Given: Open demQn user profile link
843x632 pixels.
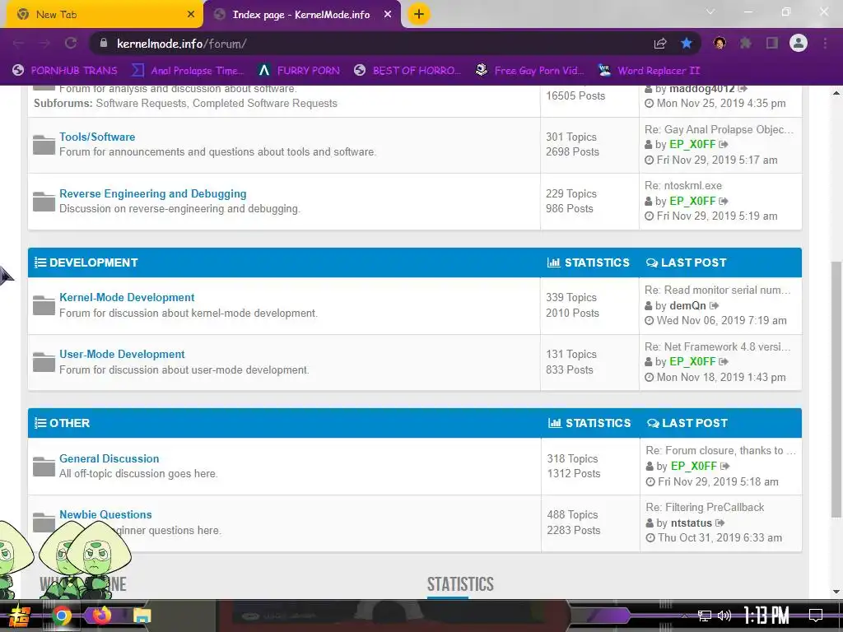Looking at the screenshot, I should coord(687,306).
